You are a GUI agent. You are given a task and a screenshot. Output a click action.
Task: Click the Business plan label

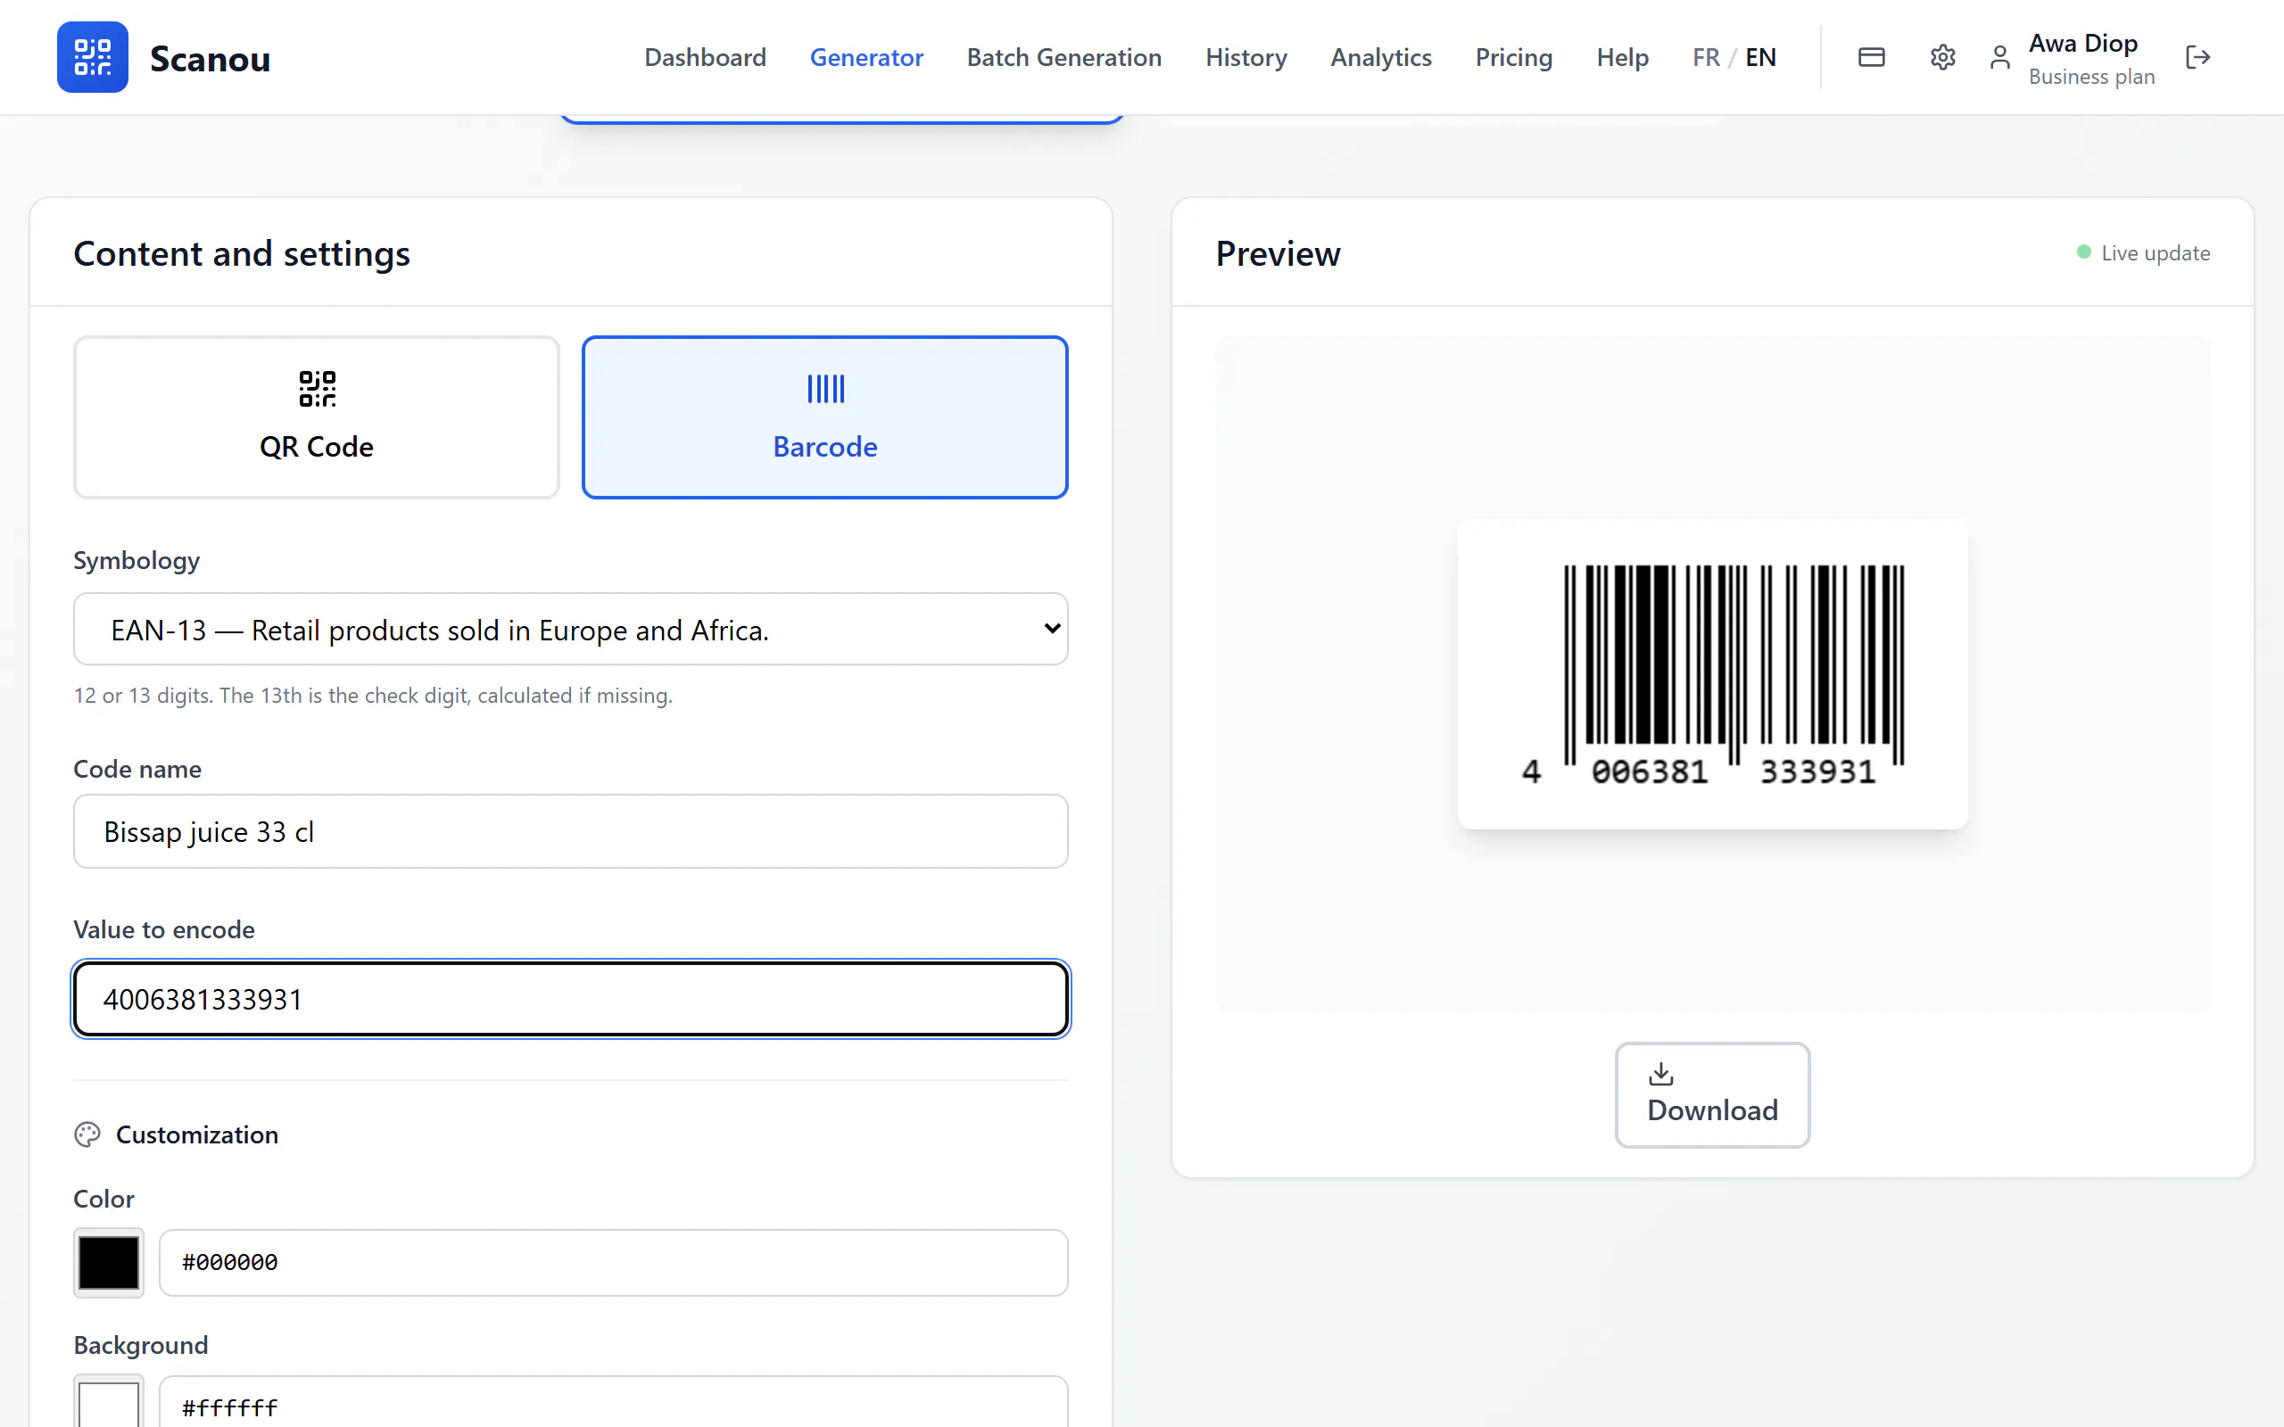pos(2091,77)
